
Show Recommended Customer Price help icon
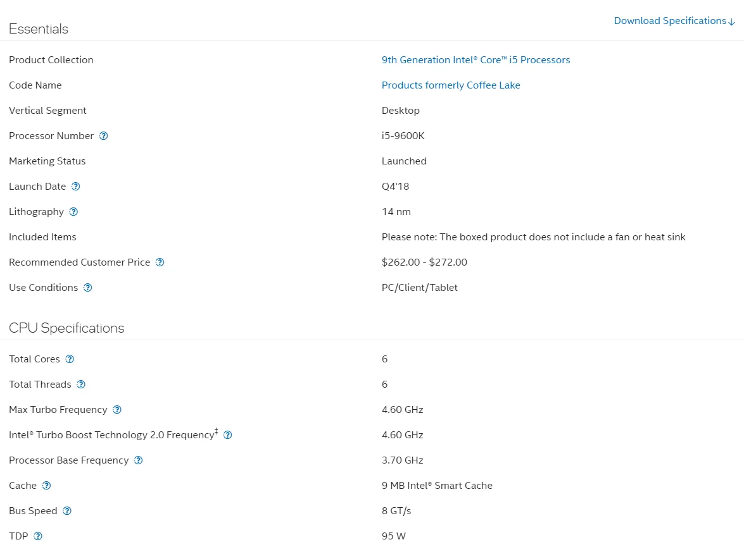[x=160, y=262]
